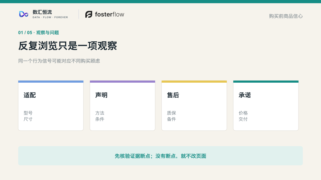This screenshot has height=180, width=321.
Task: Click the callout 先核验证据断点；没有断点，就不改页面
Action: pyautogui.click(x=160, y=156)
